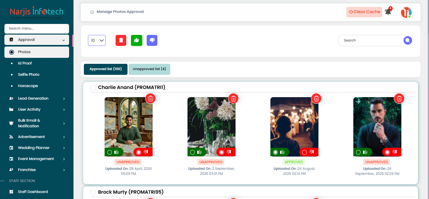Click the Advertisement sidebar icon
Viewport: 429px width, 199px height.
click(x=11, y=137)
